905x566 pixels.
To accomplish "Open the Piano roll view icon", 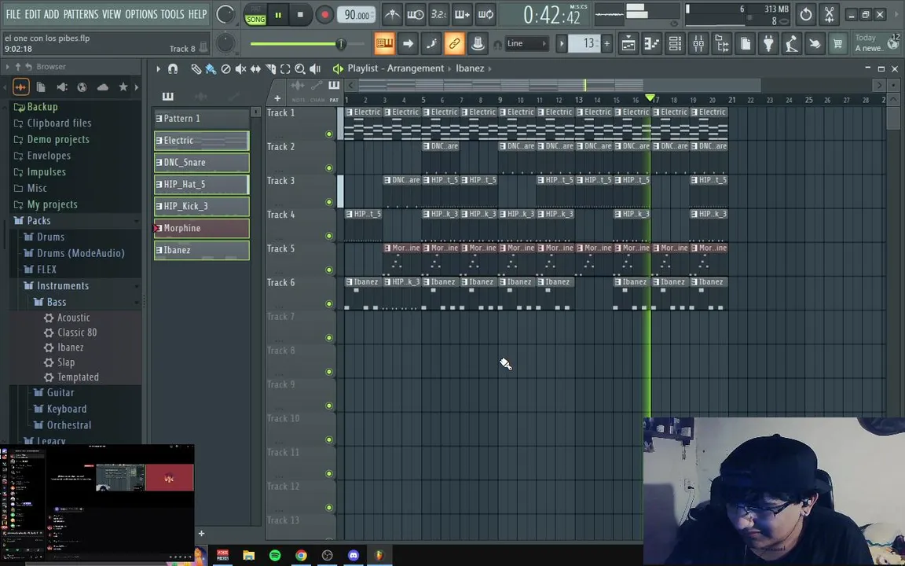I will (651, 43).
